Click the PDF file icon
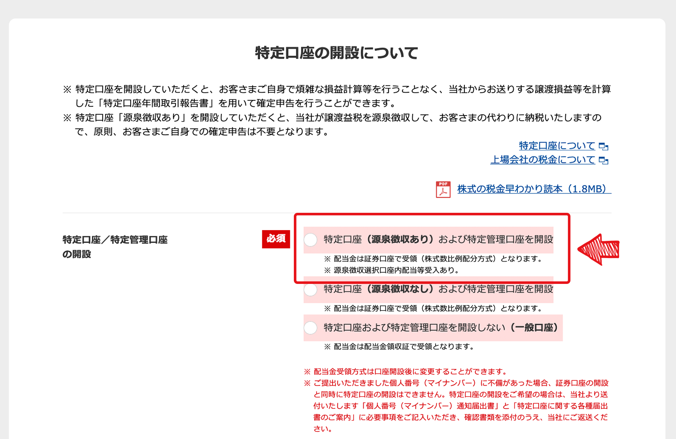This screenshot has width=676, height=439. point(443,189)
